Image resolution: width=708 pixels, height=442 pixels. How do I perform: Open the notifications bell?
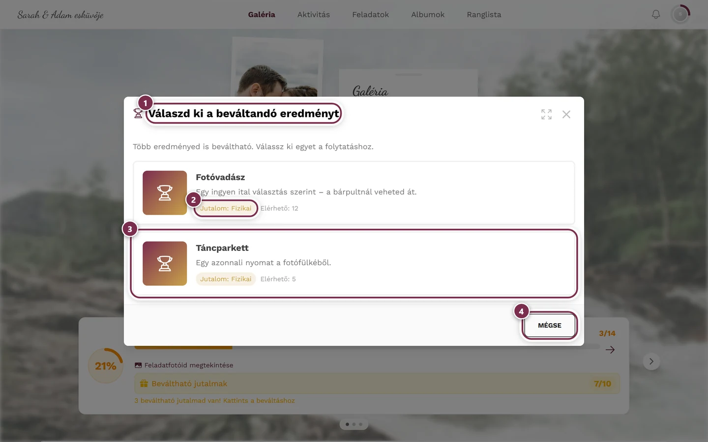tap(656, 15)
